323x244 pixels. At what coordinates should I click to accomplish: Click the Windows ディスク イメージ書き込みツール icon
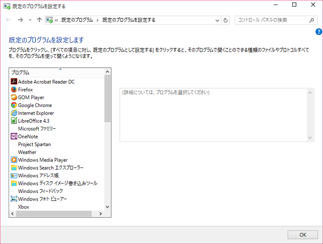14,183
